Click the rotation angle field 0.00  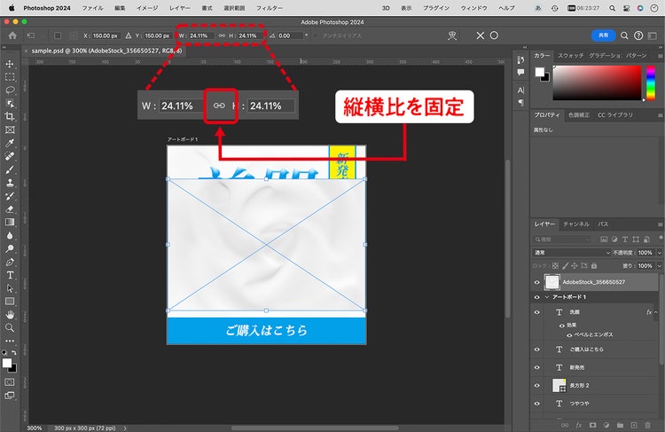point(290,35)
